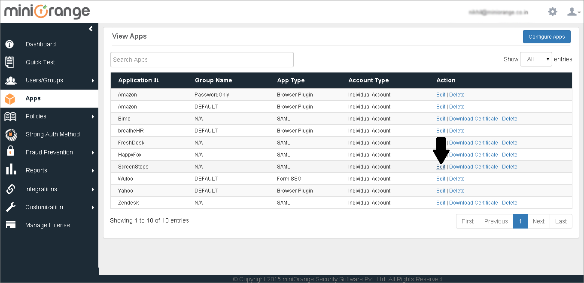Download Certificate for HappyFox
The width and height of the screenshot is (584, 283).
coord(474,155)
